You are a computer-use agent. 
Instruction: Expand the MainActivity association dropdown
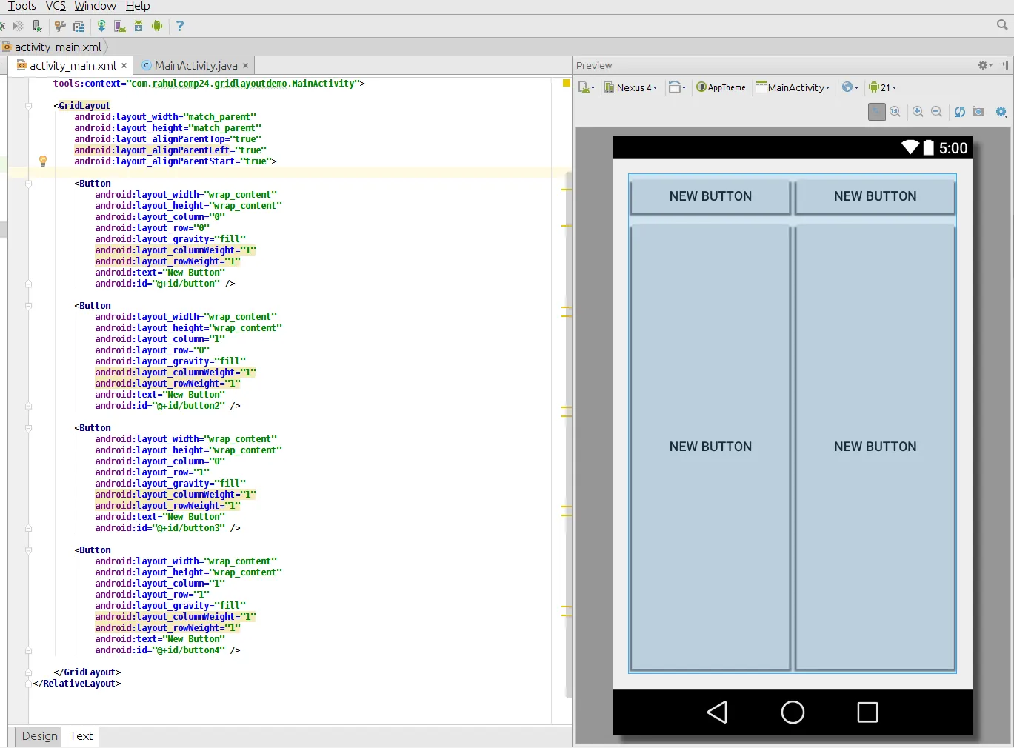click(x=793, y=87)
